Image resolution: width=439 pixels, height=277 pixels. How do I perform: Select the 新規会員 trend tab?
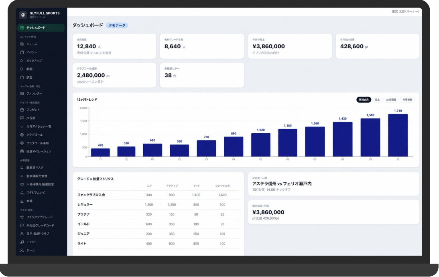pyautogui.click(x=364, y=100)
